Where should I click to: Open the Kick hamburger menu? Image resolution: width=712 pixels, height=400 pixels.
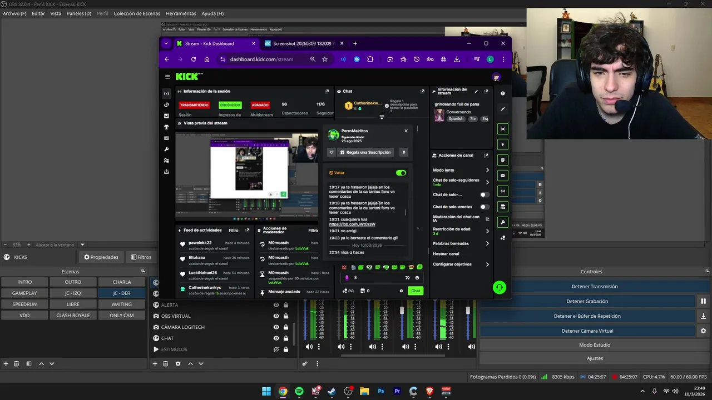(167, 77)
